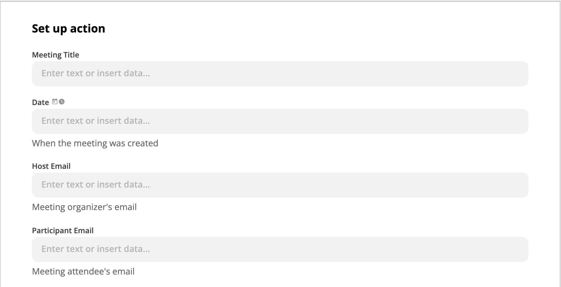Click the Meeting Title field label
Viewport: 561px width, 287px height.
(55, 55)
